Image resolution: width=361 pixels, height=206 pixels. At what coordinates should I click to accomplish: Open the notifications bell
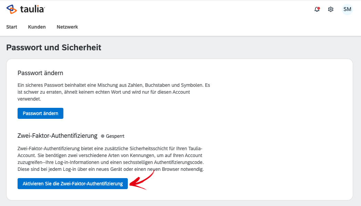point(317,9)
